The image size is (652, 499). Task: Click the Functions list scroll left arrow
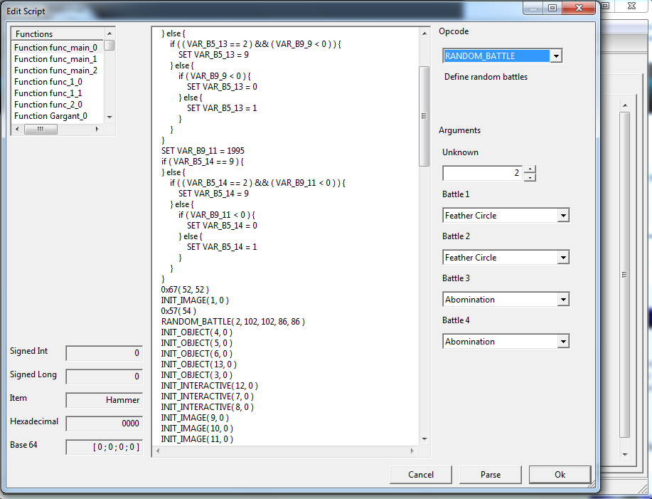(17, 129)
